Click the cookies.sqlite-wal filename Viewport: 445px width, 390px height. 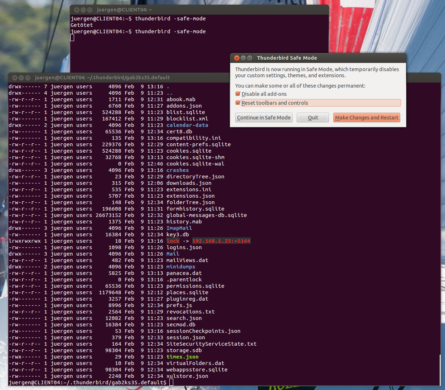pos(195,164)
